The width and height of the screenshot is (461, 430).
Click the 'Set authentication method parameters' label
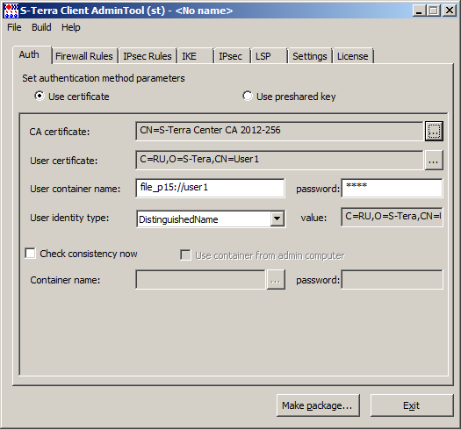coord(104,78)
